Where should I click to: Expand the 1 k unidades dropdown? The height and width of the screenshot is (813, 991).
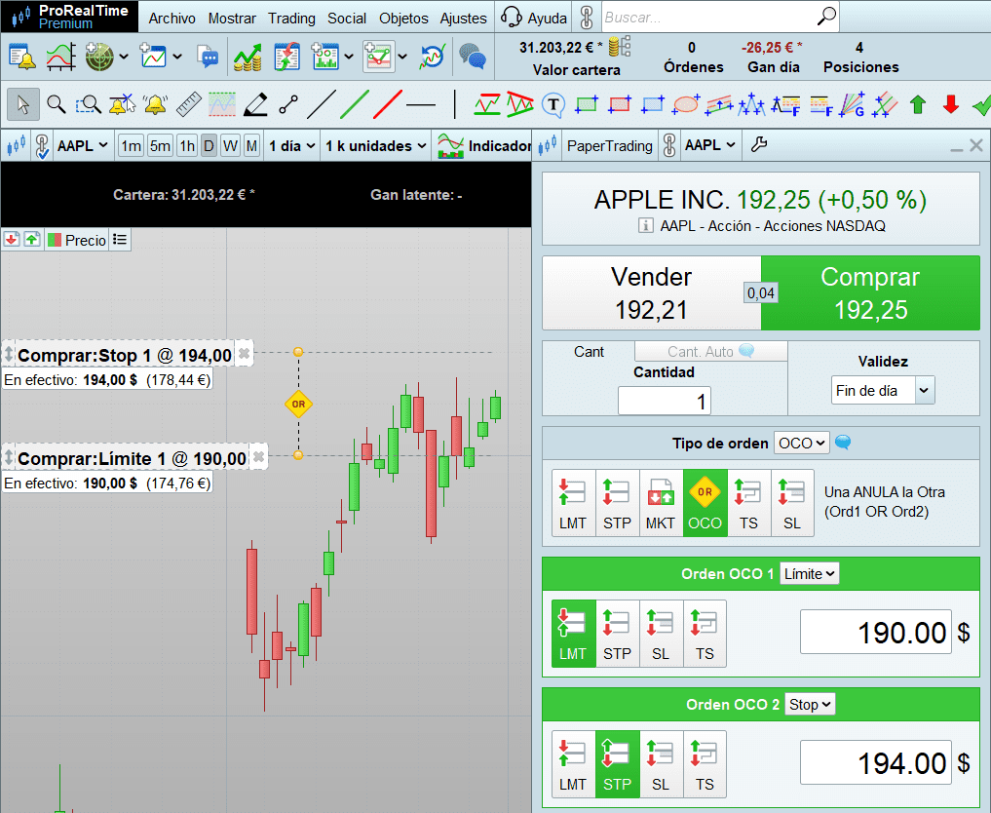(375, 146)
